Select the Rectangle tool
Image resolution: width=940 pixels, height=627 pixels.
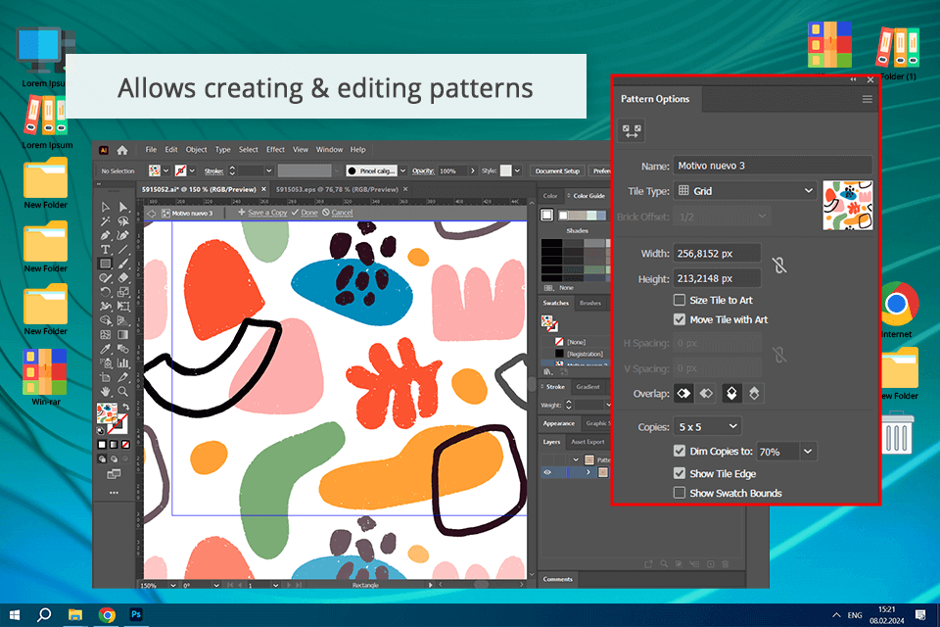[106, 264]
